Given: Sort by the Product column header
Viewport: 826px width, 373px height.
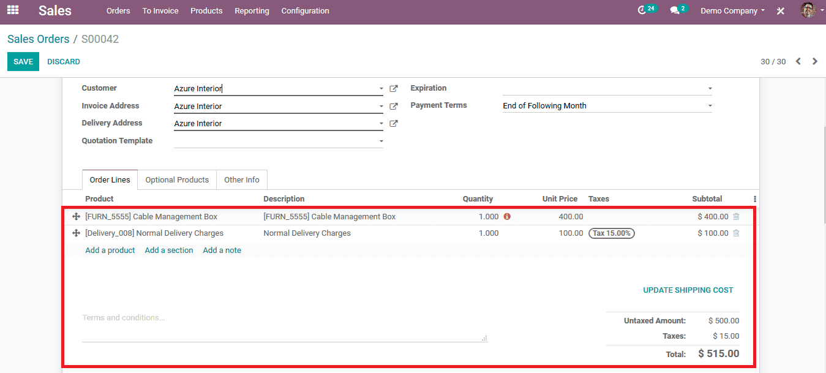Looking at the screenshot, I should tap(99, 199).
